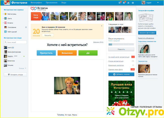Click the friends icon in top bar
The image size is (164, 118).
(128, 3)
